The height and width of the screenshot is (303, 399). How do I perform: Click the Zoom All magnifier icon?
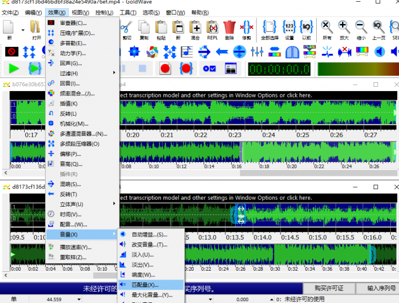327,27
